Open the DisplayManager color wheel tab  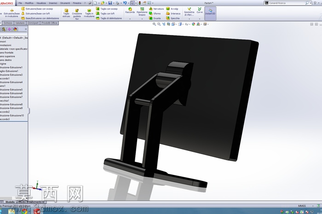tap(15, 29)
